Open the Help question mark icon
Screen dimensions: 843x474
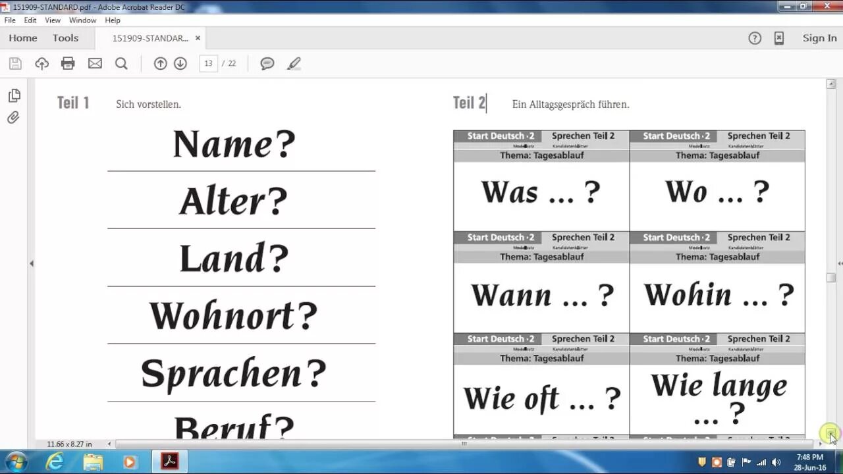tap(755, 38)
